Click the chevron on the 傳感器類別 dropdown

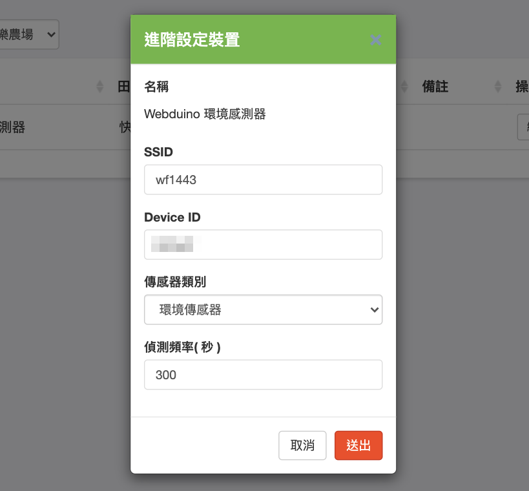click(x=373, y=309)
